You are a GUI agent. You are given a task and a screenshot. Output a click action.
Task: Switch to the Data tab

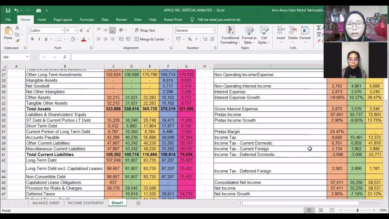(105, 19)
